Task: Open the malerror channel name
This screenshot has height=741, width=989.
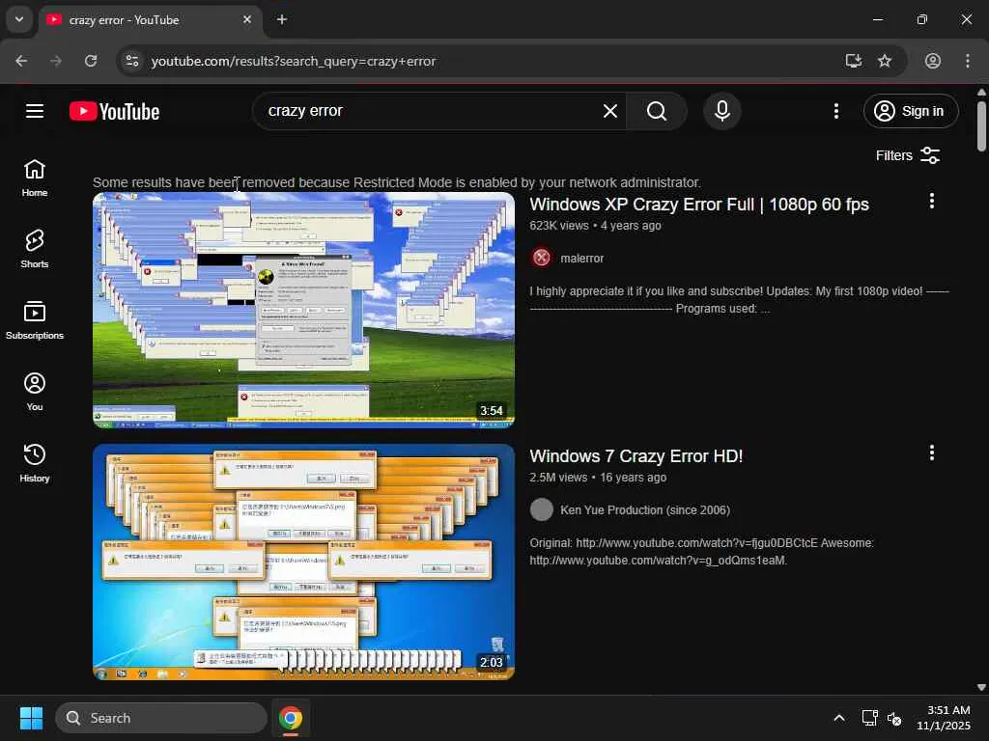Action: point(581,259)
